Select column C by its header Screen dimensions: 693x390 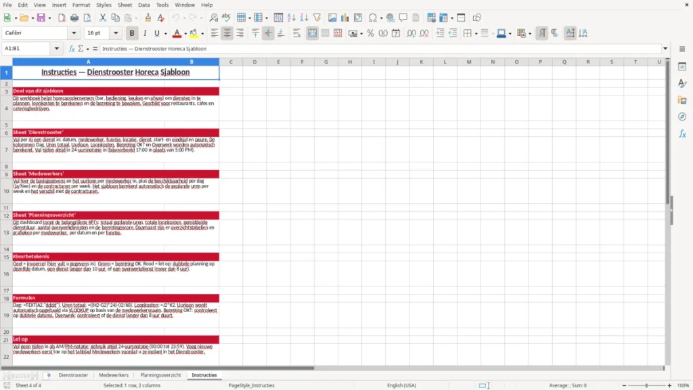(231, 62)
